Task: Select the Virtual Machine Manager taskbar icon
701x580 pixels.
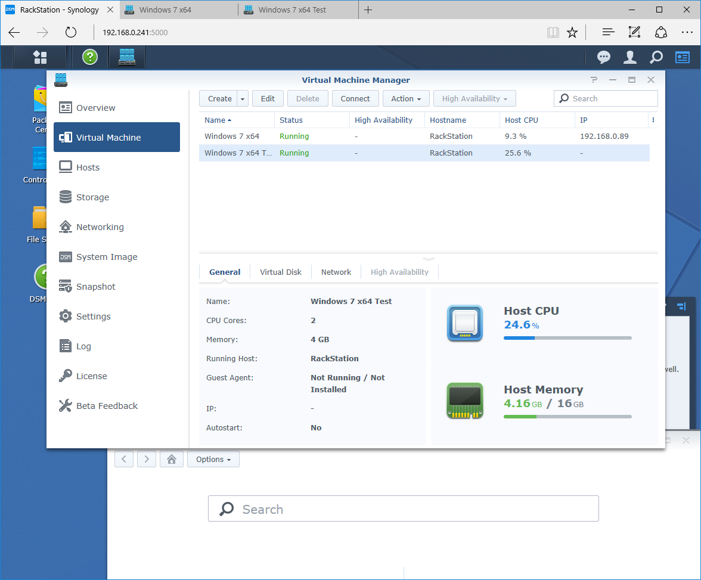Action: click(x=127, y=57)
